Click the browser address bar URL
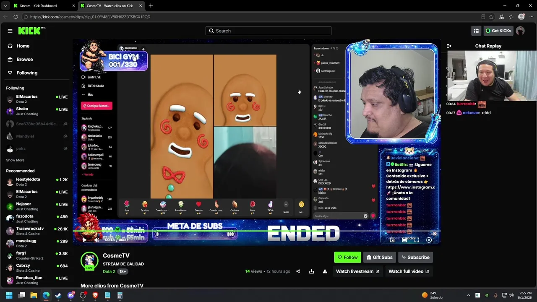The width and height of the screenshot is (537, 302). coord(90,17)
